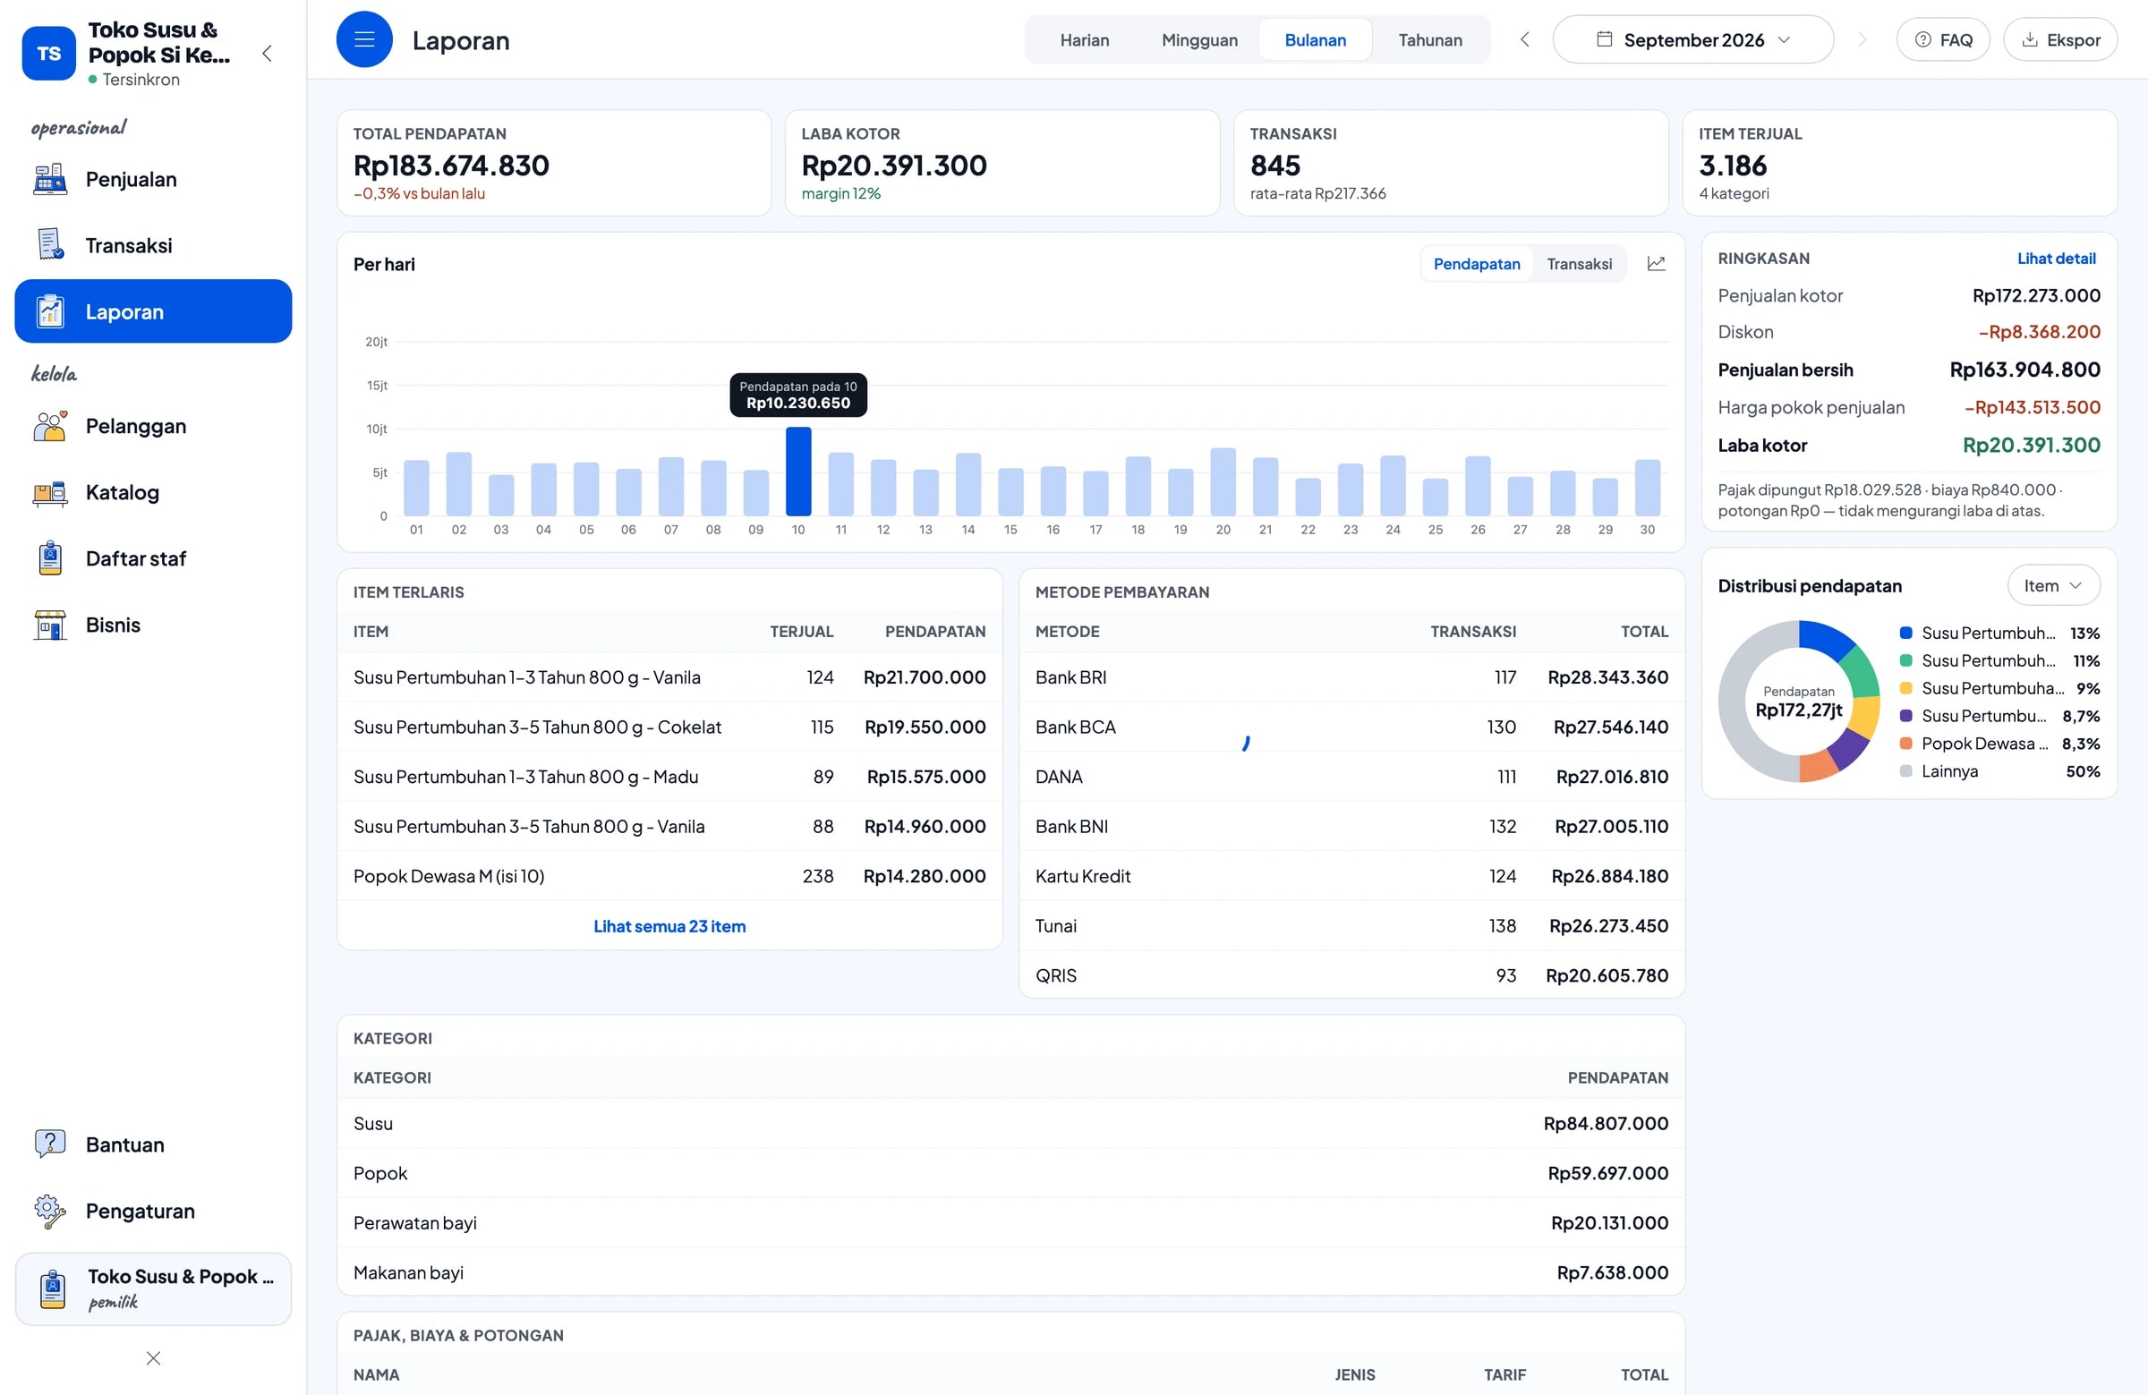Viewport: 2148px width, 1395px height.
Task: Open the Bisnis storefront icon
Action: [x=50, y=625]
